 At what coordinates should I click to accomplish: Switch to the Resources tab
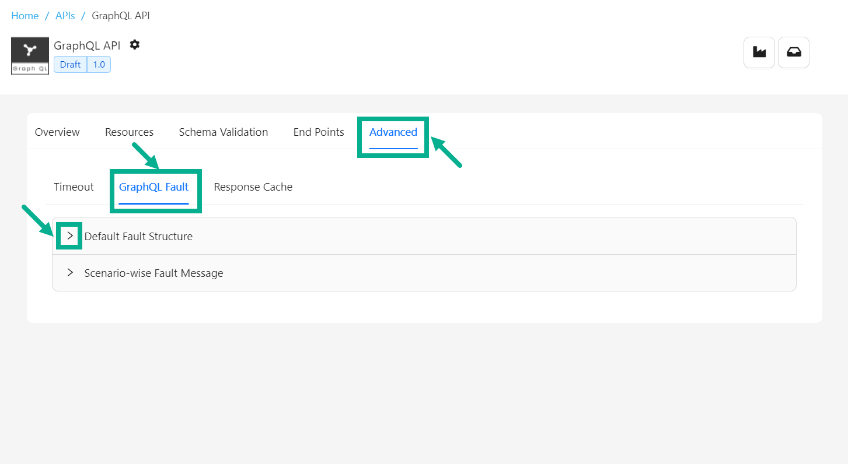click(x=129, y=132)
